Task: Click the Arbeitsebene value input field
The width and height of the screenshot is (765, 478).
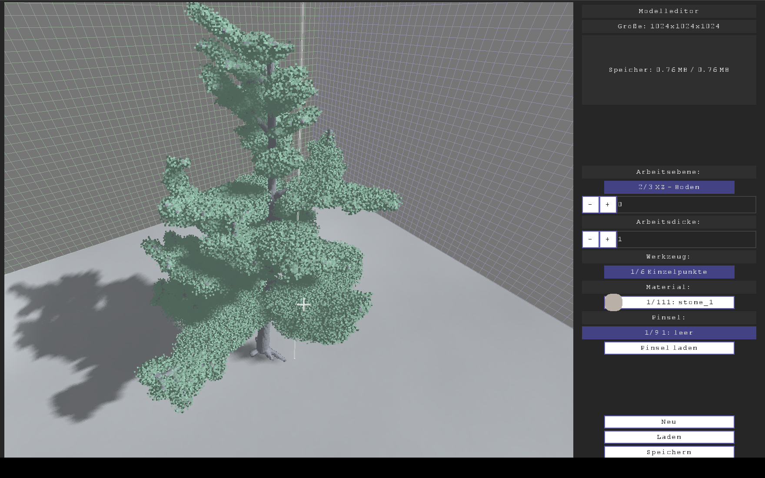Action: point(686,205)
